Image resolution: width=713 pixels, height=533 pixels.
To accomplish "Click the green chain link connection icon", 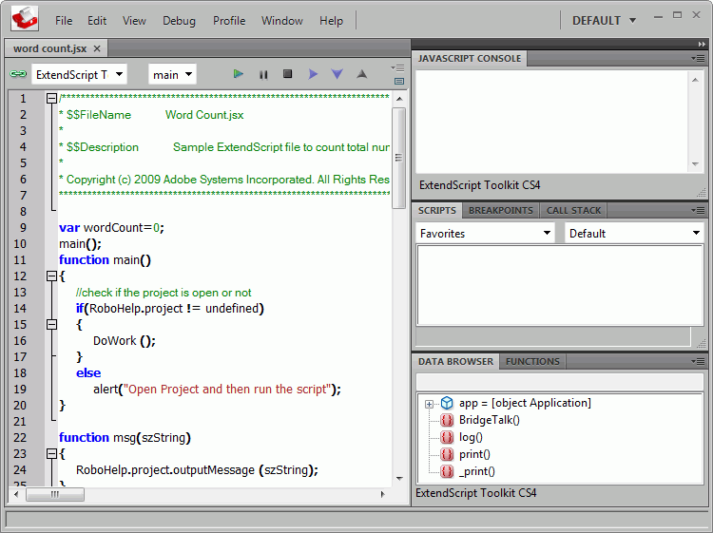I will (18, 74).
